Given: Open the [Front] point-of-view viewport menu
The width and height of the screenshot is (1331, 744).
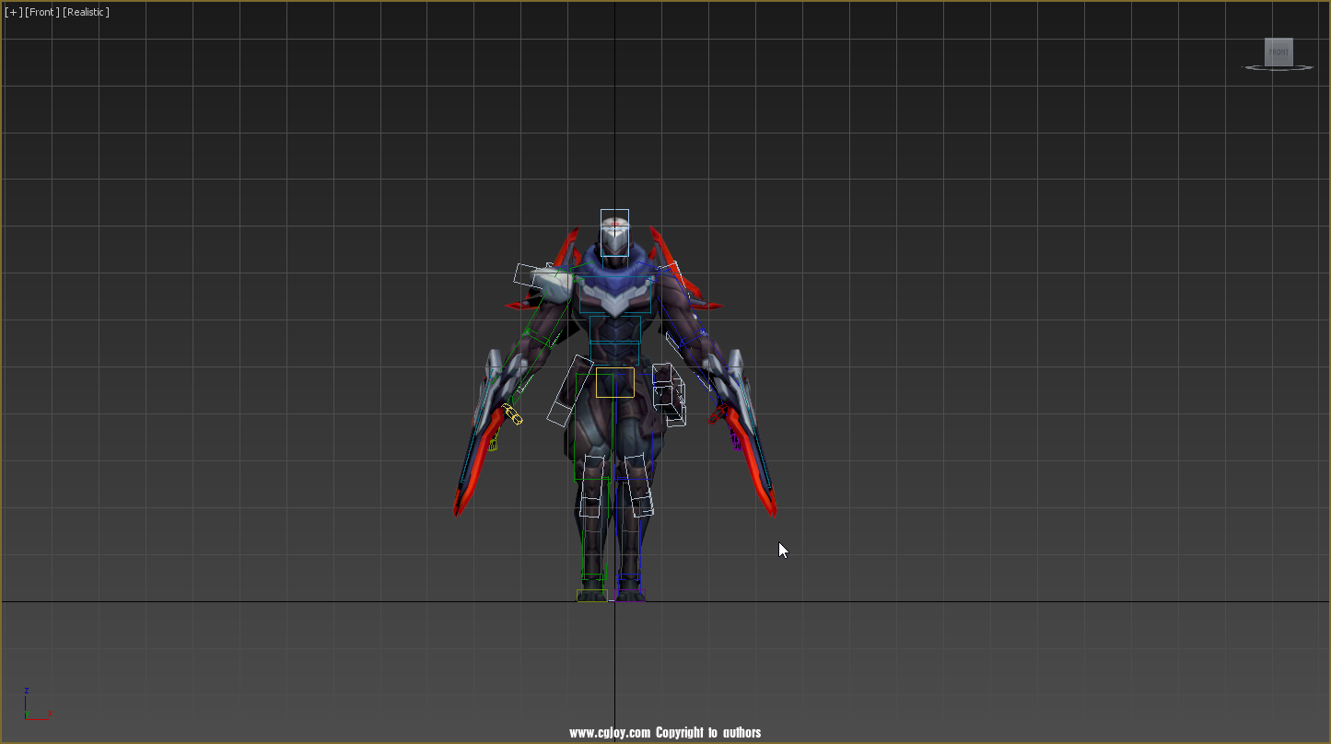Looking at the screenshot, I should (40, 12).
